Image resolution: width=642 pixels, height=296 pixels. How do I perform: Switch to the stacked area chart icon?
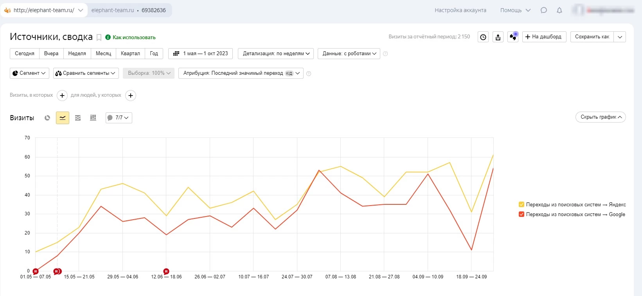[78, 118]
